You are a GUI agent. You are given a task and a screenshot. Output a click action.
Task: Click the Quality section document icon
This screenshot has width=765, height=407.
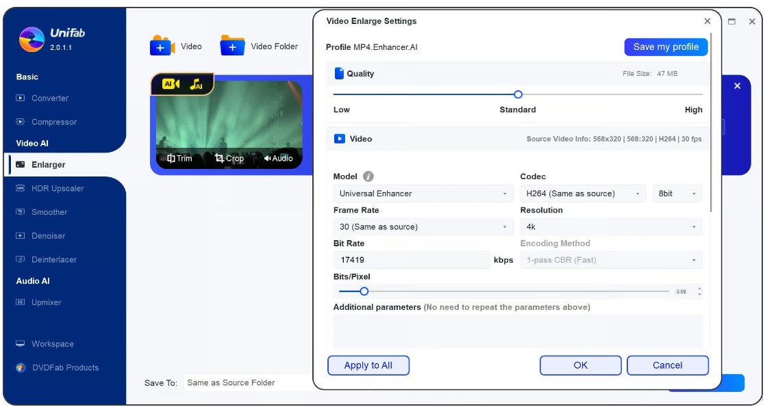(339, 74)
